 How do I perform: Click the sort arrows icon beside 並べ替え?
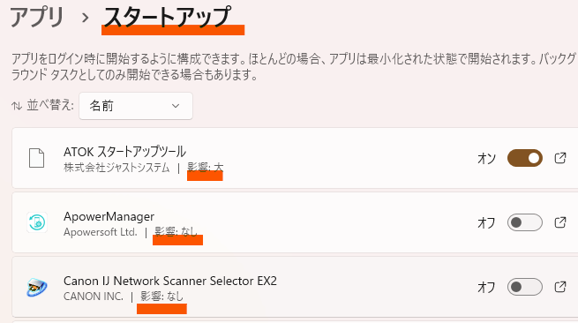point(17,106)
